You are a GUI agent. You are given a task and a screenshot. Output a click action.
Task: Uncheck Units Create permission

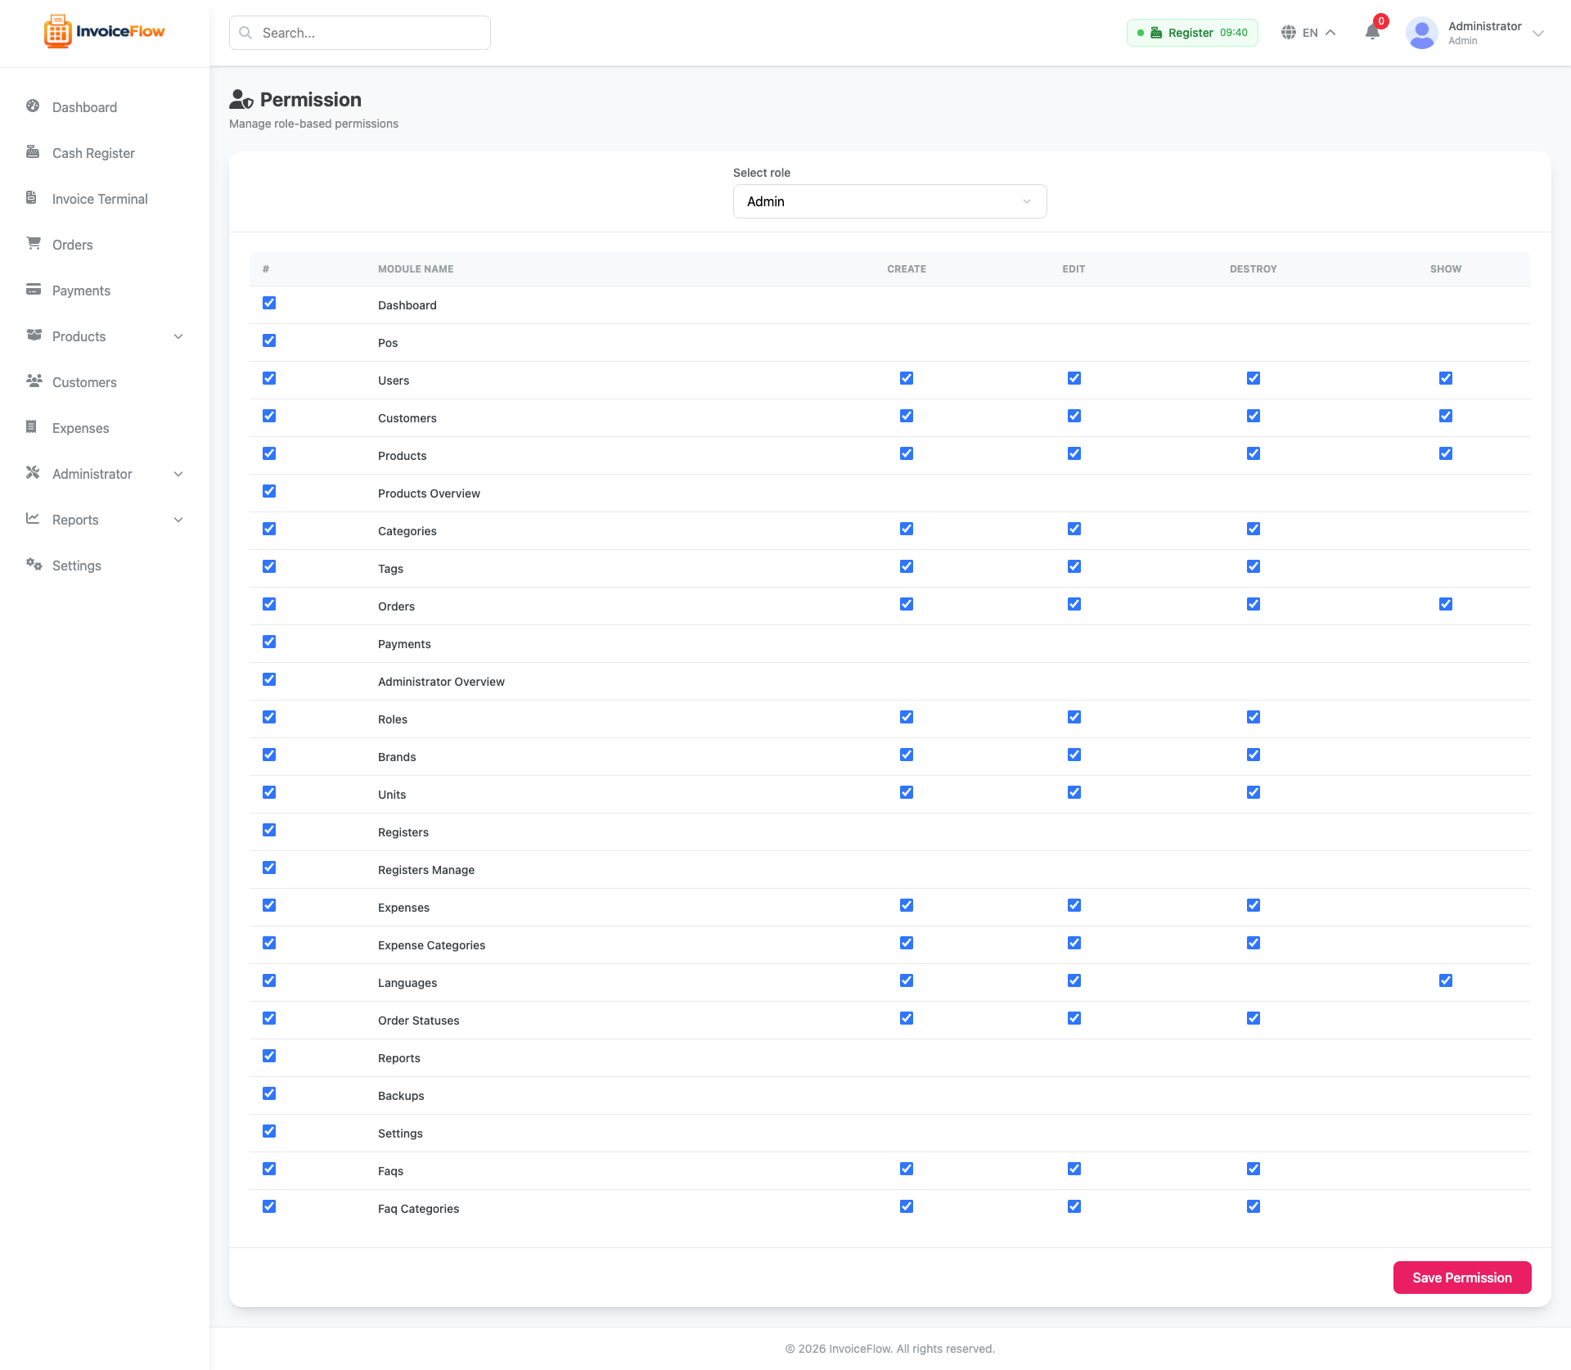click(x=907, y=792)
